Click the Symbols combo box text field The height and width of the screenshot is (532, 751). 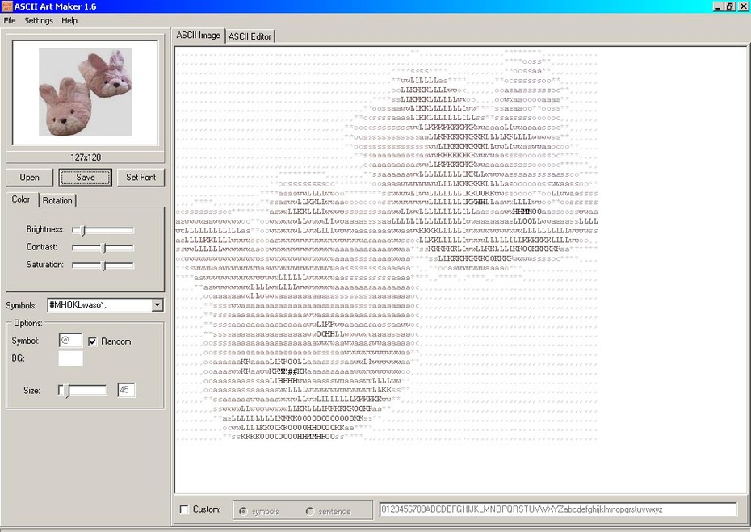point(99,305)
